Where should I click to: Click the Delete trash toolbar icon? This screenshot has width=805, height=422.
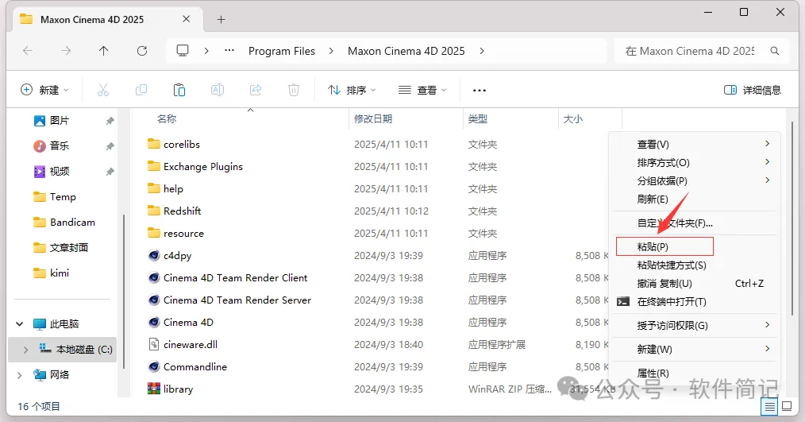coord(294,91)
